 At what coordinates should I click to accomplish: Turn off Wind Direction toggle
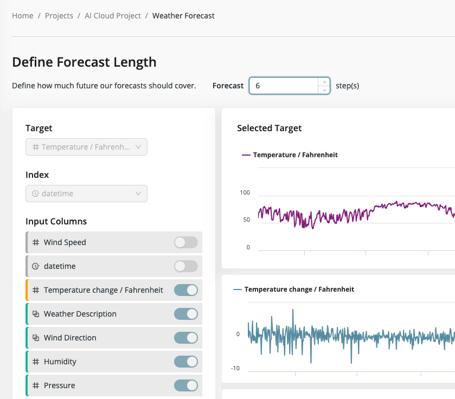186,338
